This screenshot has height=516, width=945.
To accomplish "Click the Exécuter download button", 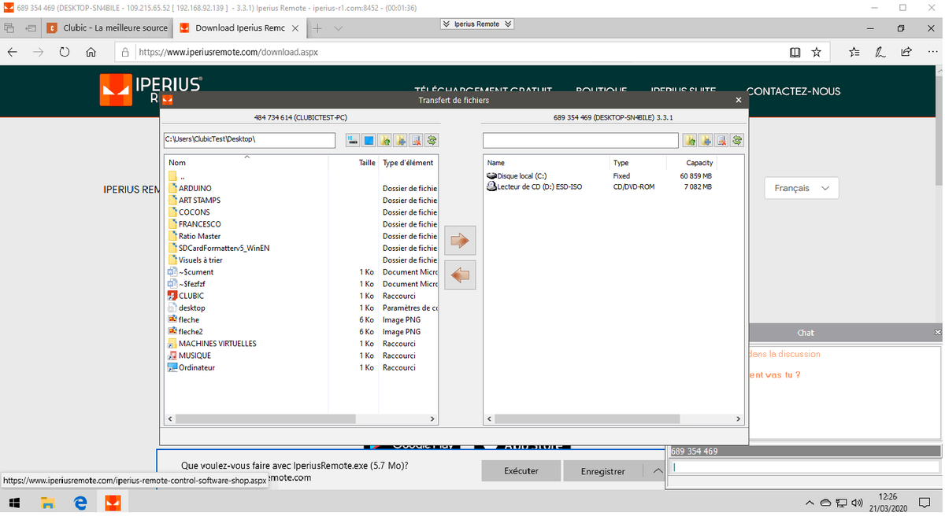I will (521, 471).
